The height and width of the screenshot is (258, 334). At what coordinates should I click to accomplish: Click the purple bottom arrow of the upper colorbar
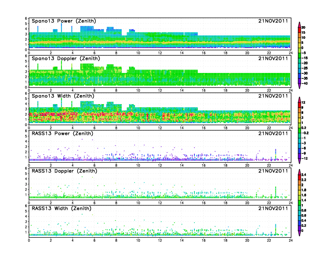click(299, 86)
